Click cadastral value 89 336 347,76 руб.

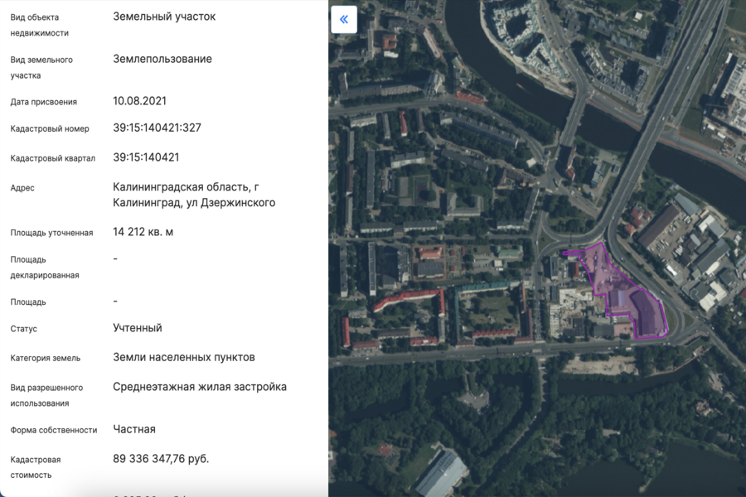pos(161,459)
